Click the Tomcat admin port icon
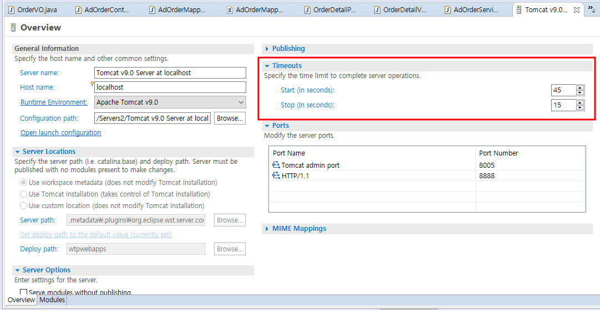Screen dimensions: 600x310 click(276, 165)
